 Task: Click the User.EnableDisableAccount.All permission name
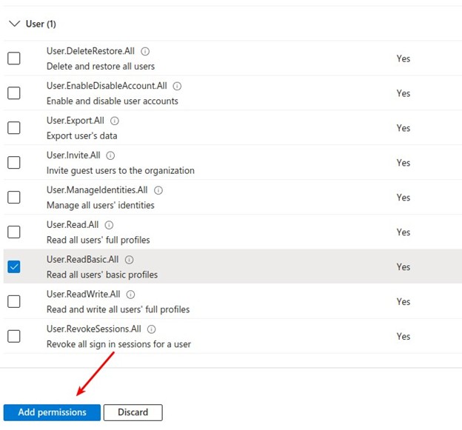tap(107, 86)
